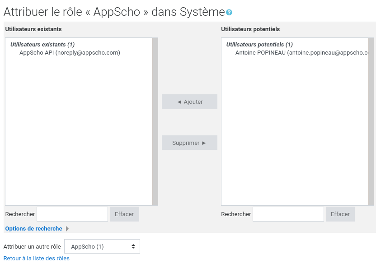Open the Attribuer un autre rôle dropdown
Screen dimensions: 381x268
click(x=102, y=246)
